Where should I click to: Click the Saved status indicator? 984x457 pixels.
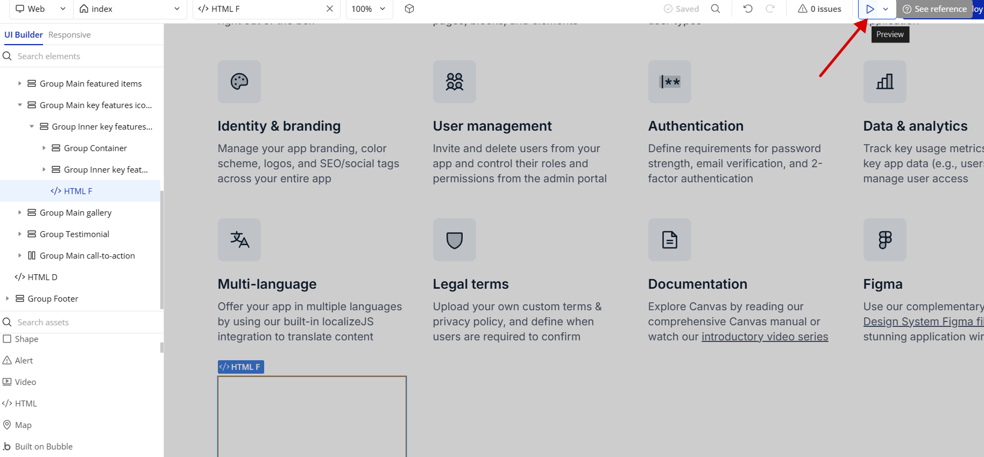tap(681, 9)
